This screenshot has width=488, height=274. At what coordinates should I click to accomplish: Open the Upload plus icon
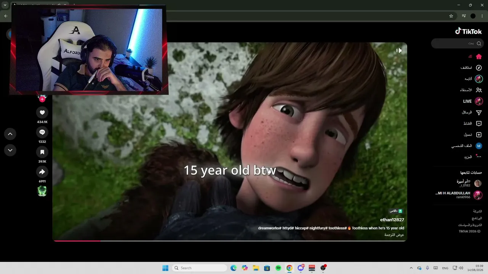(x=479, y=135)
